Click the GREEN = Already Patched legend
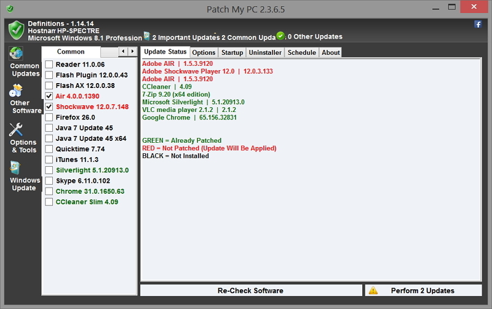The image size is (492, 309). click(181, 140)
